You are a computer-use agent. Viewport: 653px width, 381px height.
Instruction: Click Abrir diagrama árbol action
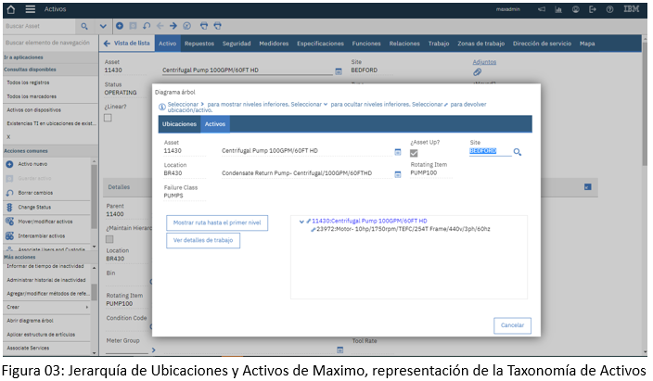tap(30, 321)
